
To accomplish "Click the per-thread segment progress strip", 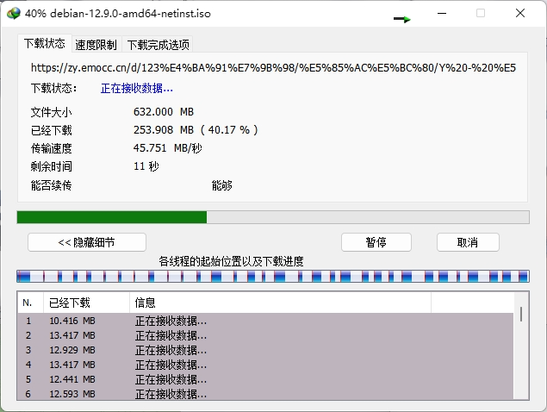I will [x=272, y=277].
